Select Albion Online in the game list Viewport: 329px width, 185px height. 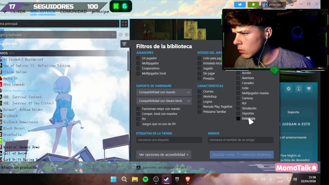coord(15,72)
